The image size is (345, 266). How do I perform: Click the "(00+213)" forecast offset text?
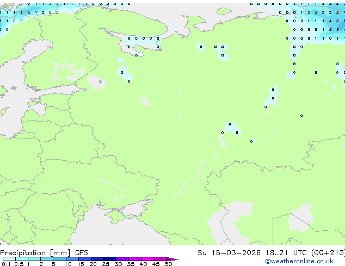coord(328,253)
